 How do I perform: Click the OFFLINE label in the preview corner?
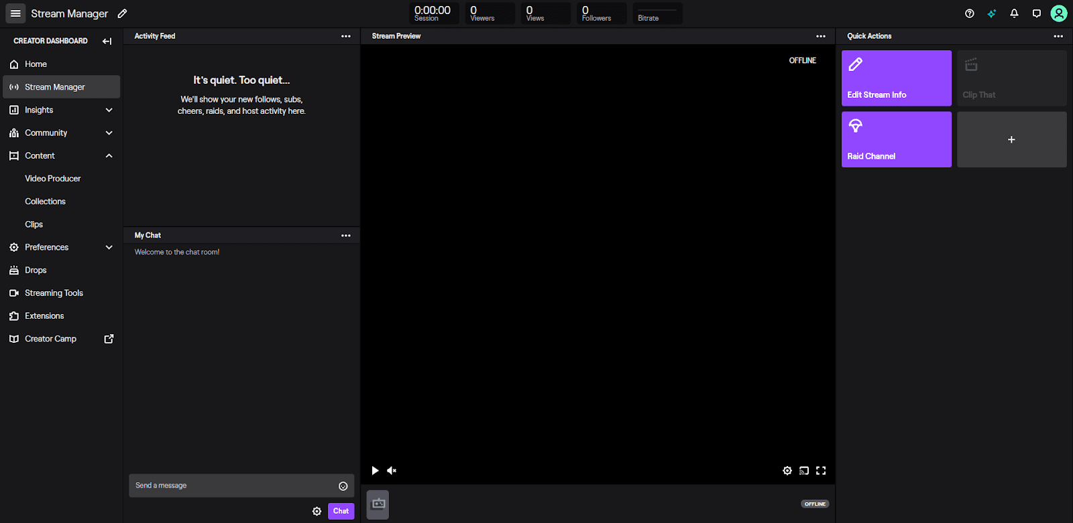[x=802, y=60]
